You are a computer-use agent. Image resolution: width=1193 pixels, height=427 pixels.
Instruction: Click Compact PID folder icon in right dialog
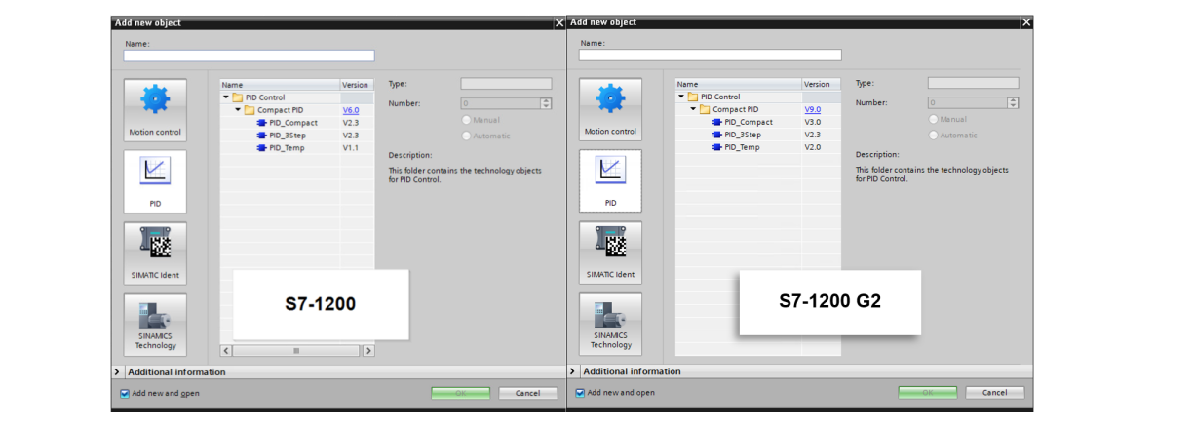[705, 109]
